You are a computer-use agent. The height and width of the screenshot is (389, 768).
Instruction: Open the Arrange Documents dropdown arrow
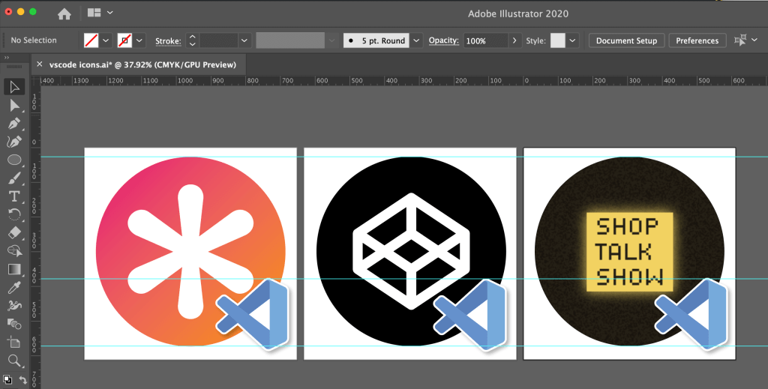pos(109,13)
